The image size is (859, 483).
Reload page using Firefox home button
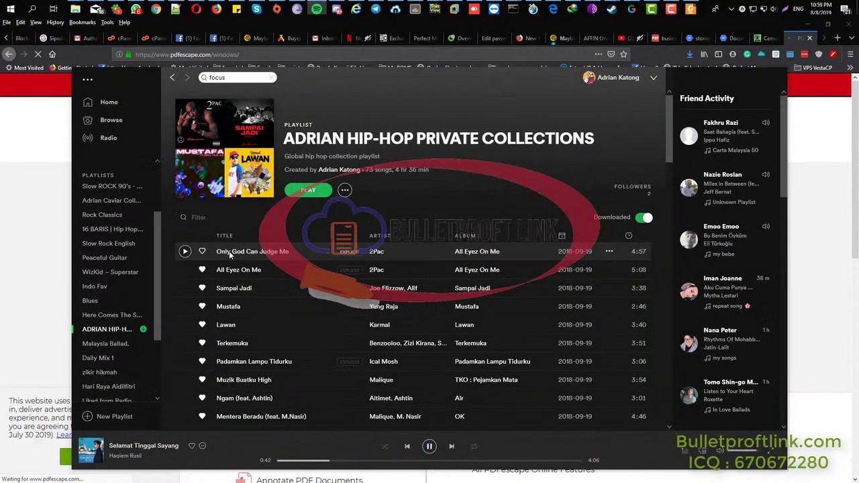pos(52,54)
